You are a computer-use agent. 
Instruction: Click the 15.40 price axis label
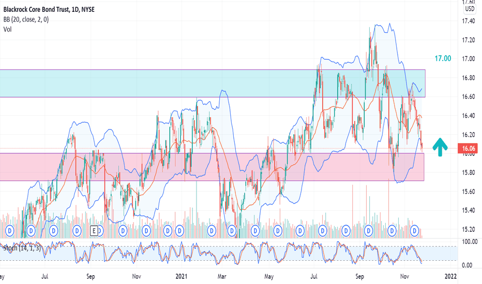tap(469, 211)
